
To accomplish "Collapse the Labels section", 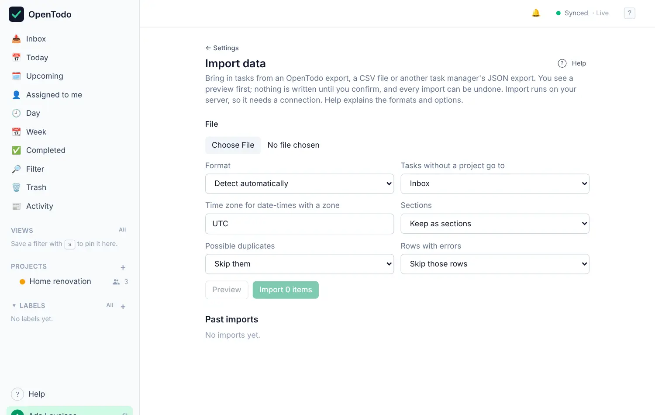I will click(x=14, y=306).
